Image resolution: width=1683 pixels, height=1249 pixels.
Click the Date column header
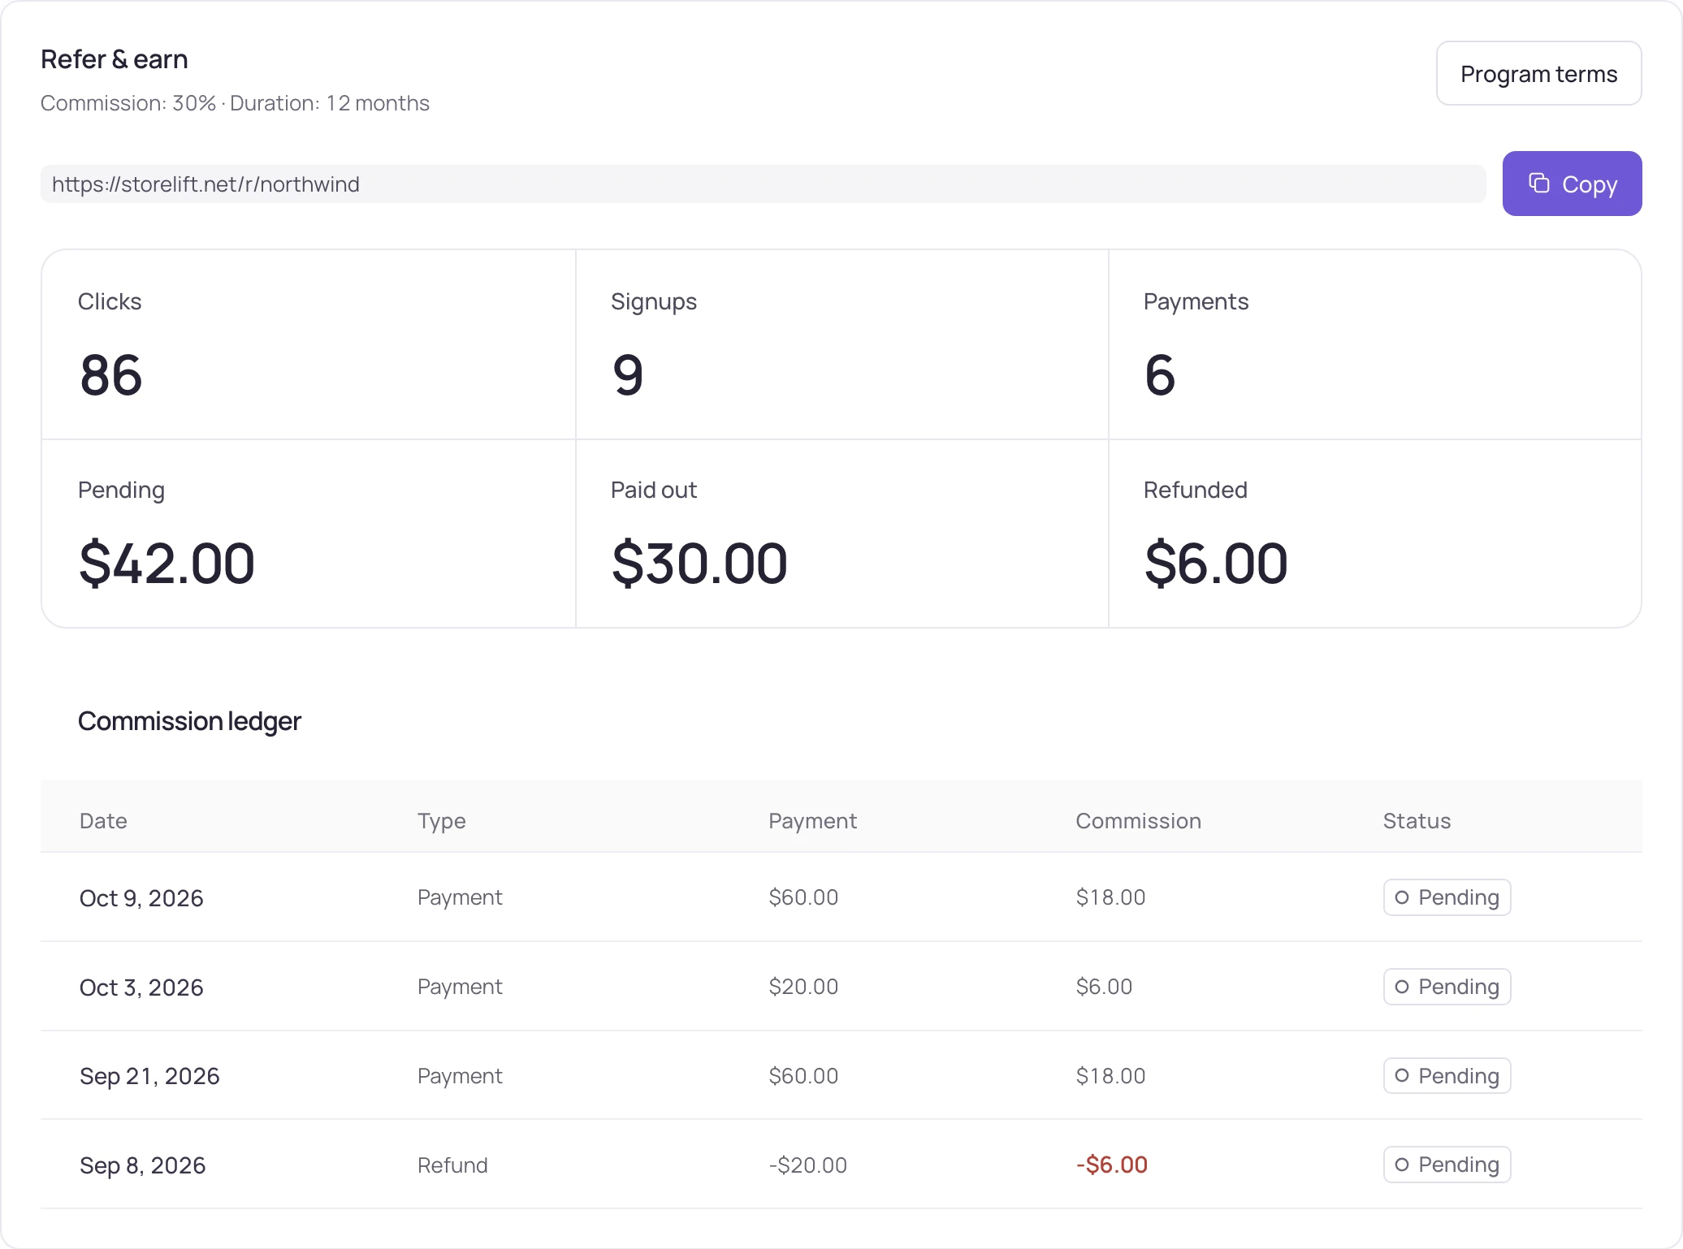pos(103,821)
